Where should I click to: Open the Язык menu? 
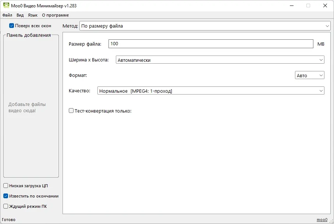click(x=33, y=15)
